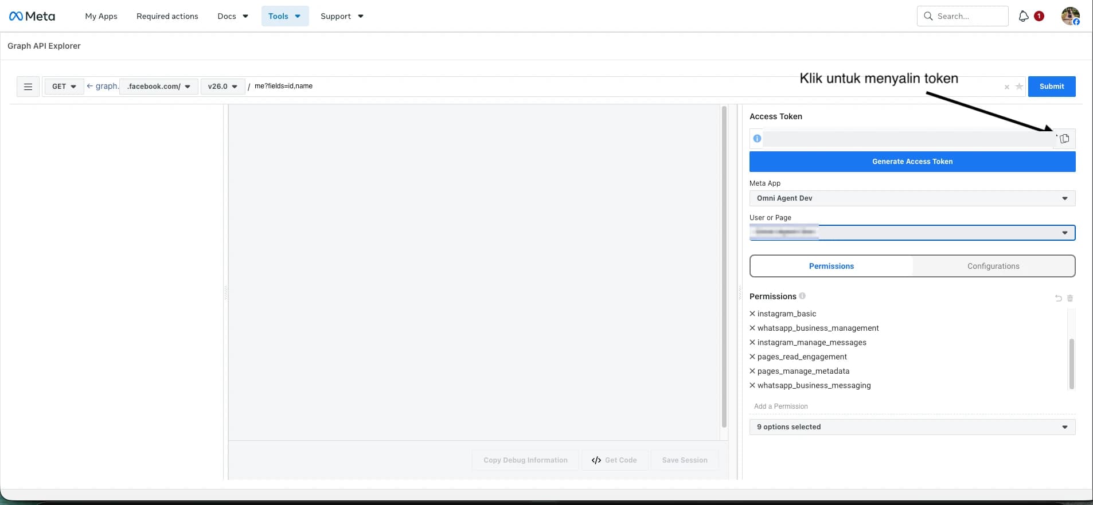The width and height of the screenshot is (1093, 505).
Task: Remove the whatsapp_business_messaging permission
Action: point(752,385)
